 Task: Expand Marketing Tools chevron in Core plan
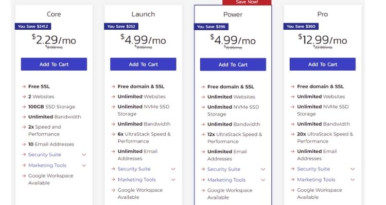tap(84, 166)
